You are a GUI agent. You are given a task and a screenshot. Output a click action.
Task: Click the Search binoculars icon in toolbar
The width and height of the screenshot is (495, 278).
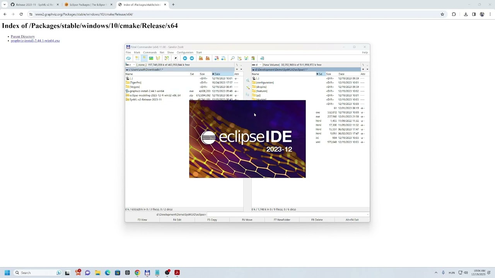pos(232,58)
